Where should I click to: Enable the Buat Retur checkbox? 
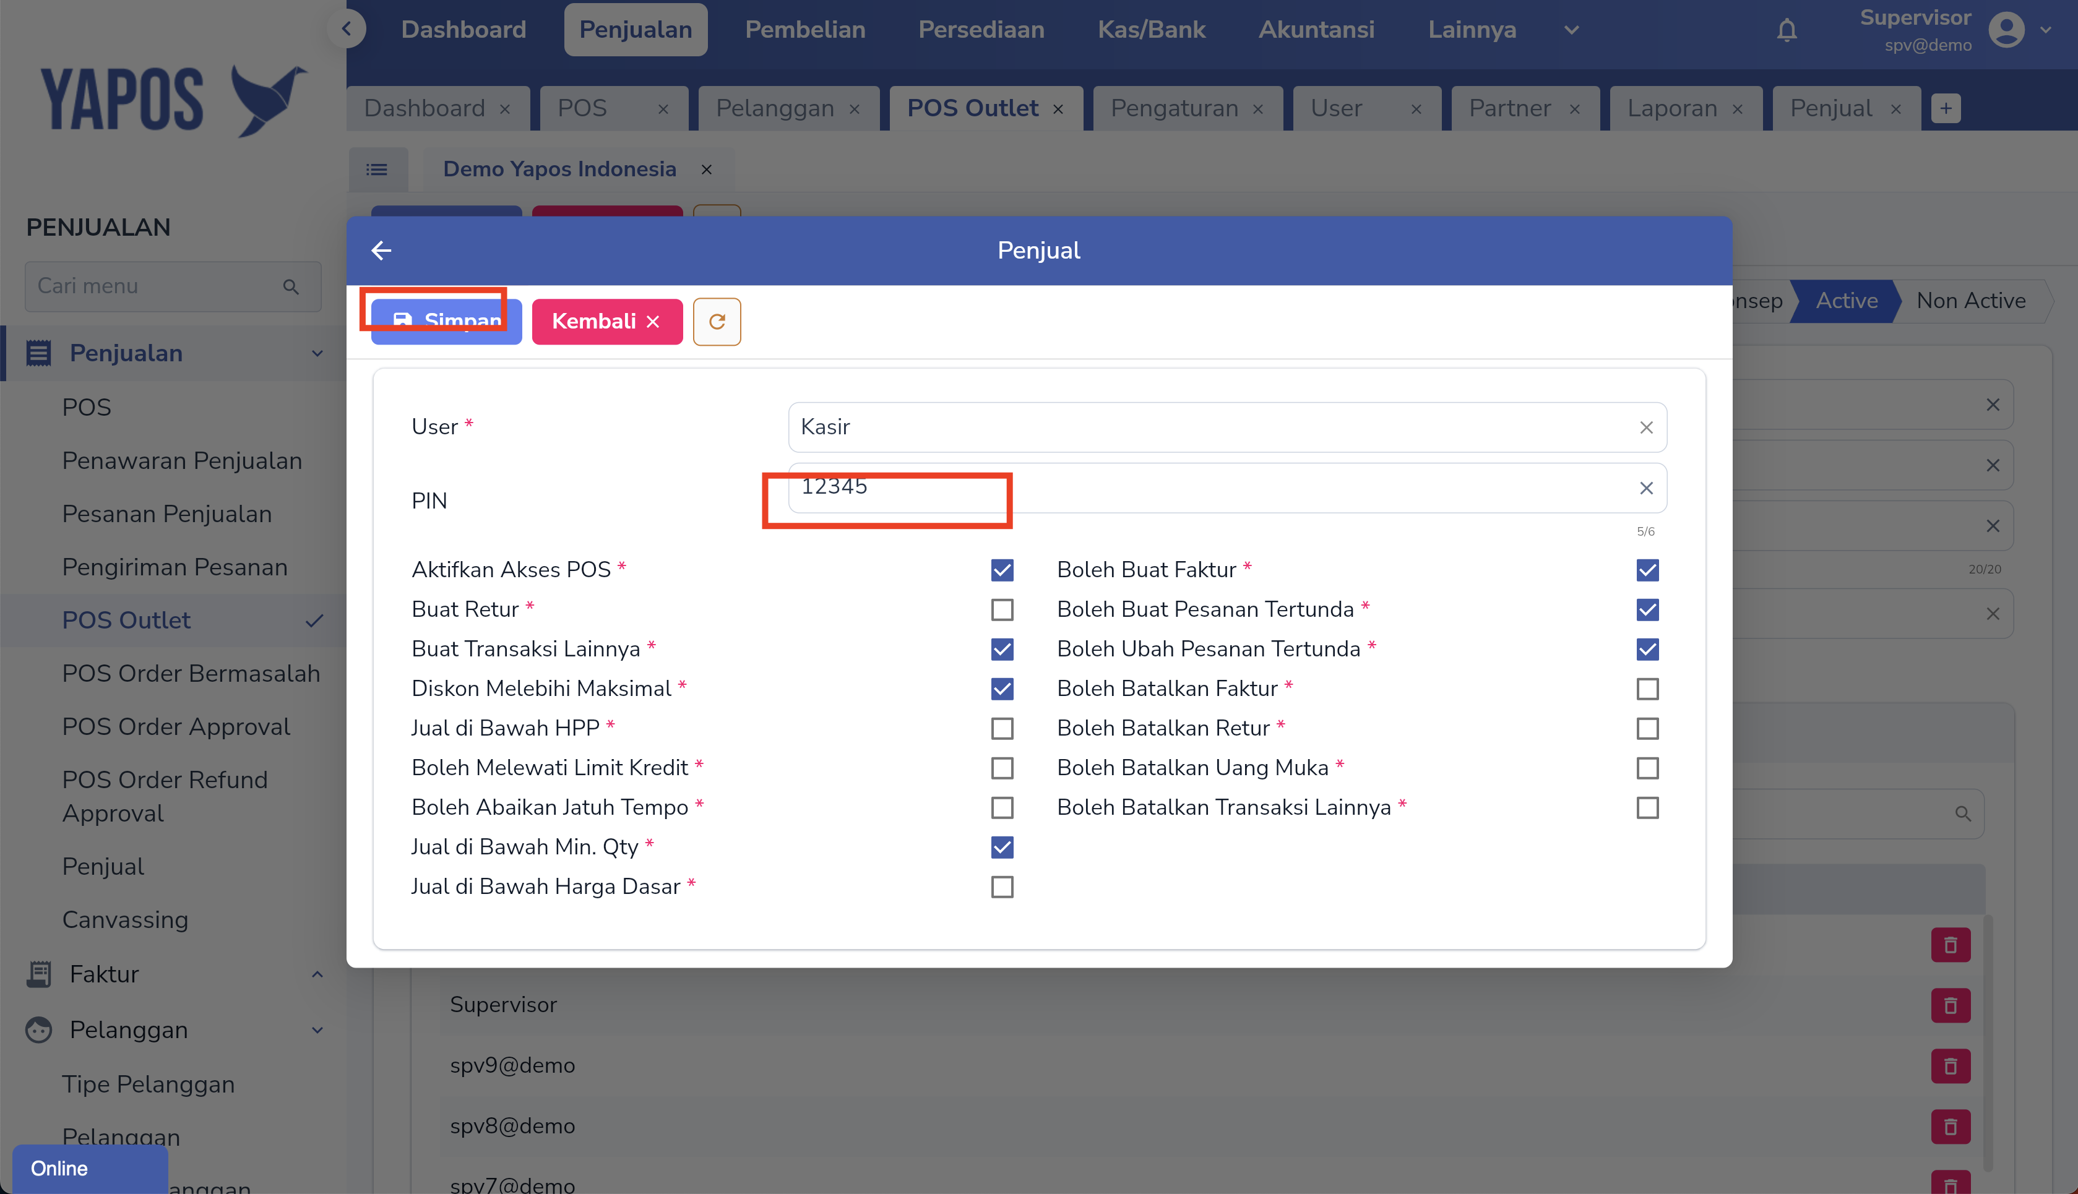pyautogui.click(x=1002, y=609)
